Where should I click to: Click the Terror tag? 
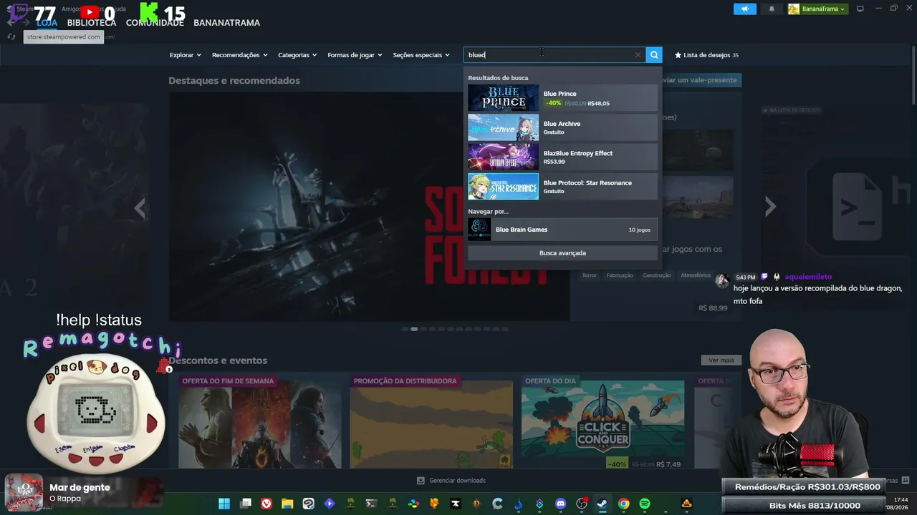[590, 275]
